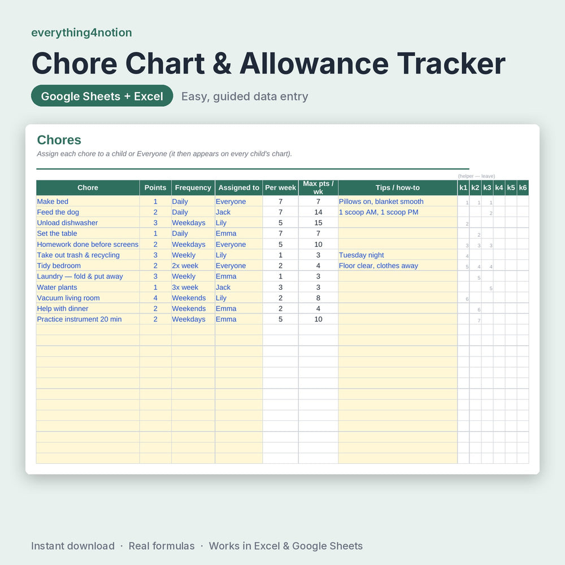
Task: Click Frequency 3x week for Water plants
Action: 193,287
